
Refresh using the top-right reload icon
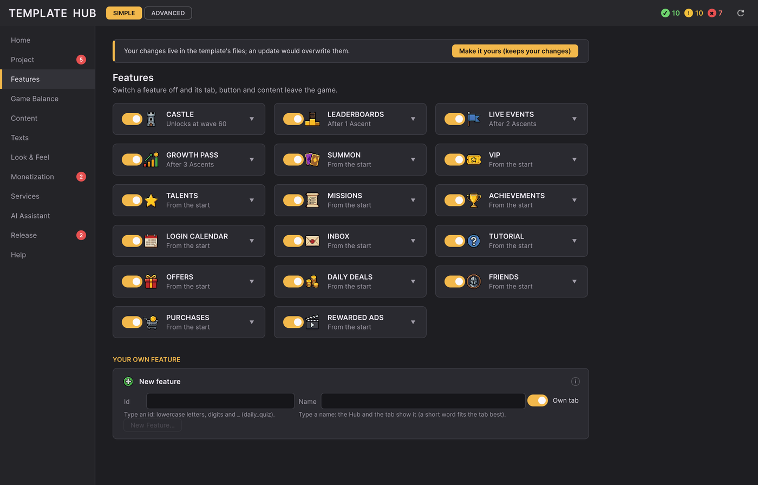pos(741,13)
